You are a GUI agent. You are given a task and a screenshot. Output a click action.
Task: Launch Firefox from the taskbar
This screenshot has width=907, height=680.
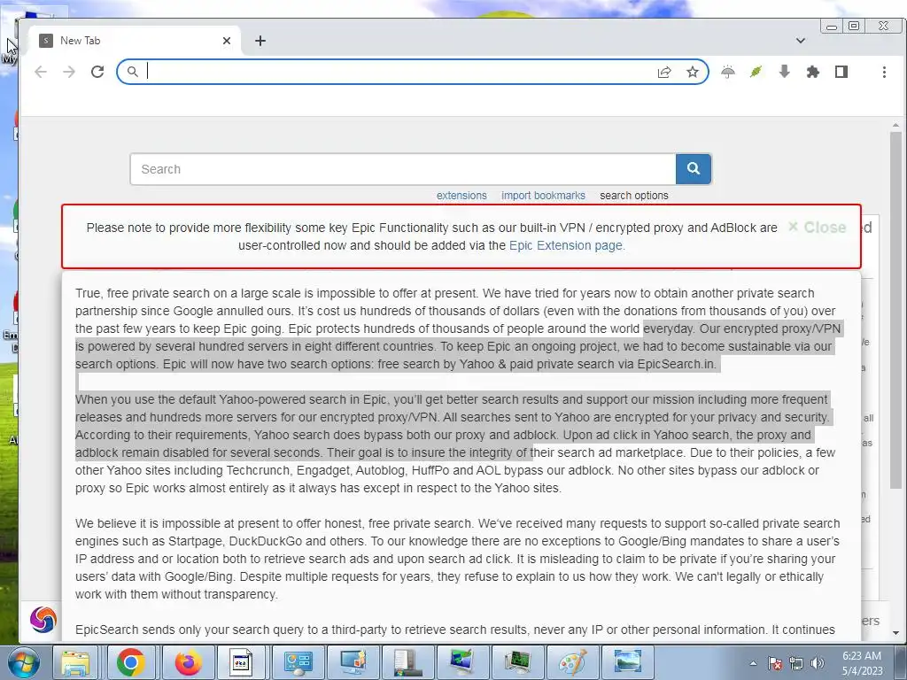point(188,662)
